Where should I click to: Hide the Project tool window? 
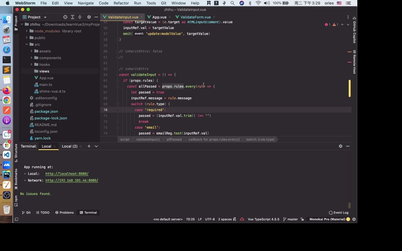point(96,17)
